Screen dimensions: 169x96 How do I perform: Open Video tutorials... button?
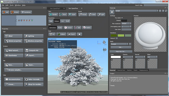34,79
